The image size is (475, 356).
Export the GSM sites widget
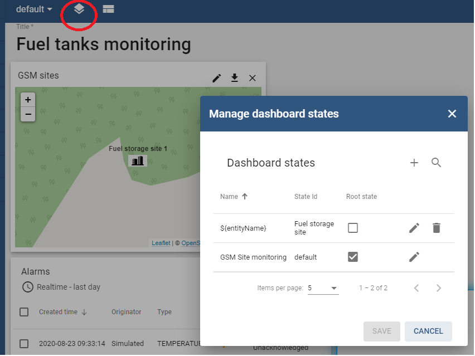tap(235, 78)
